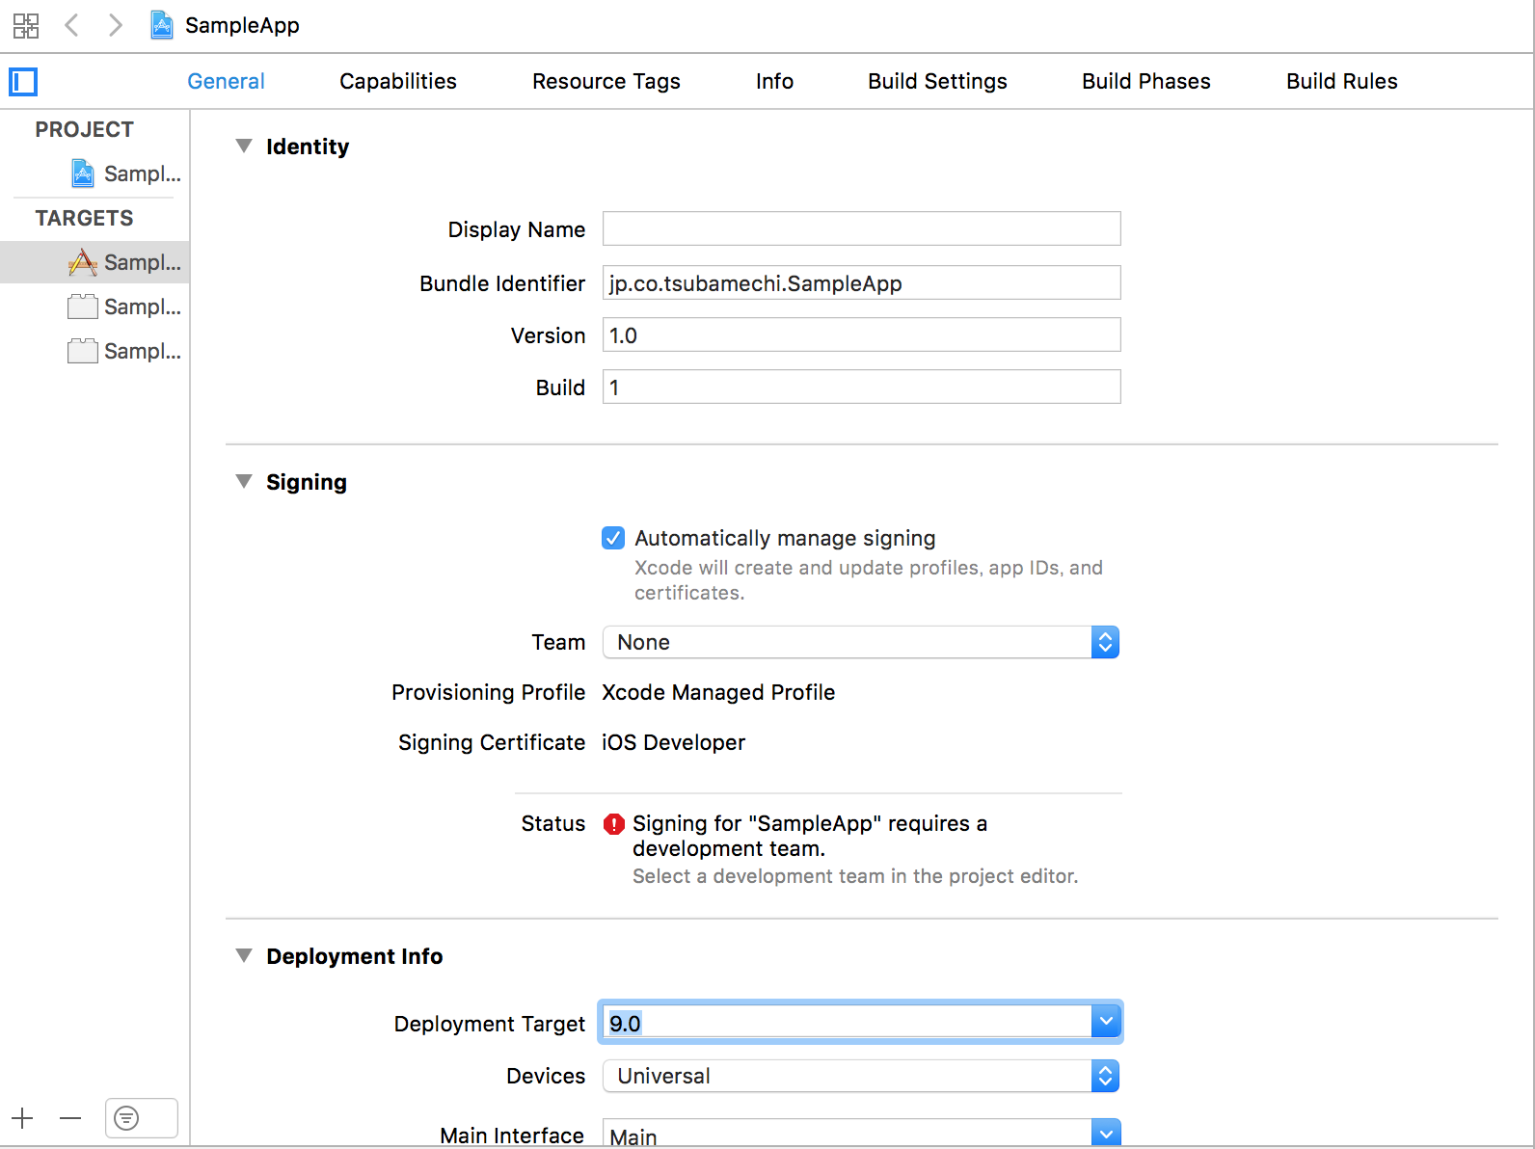Click the Display Name input field
Image resolution: width=1535 pixels, height=1149 pixels.
pos(861,228)
